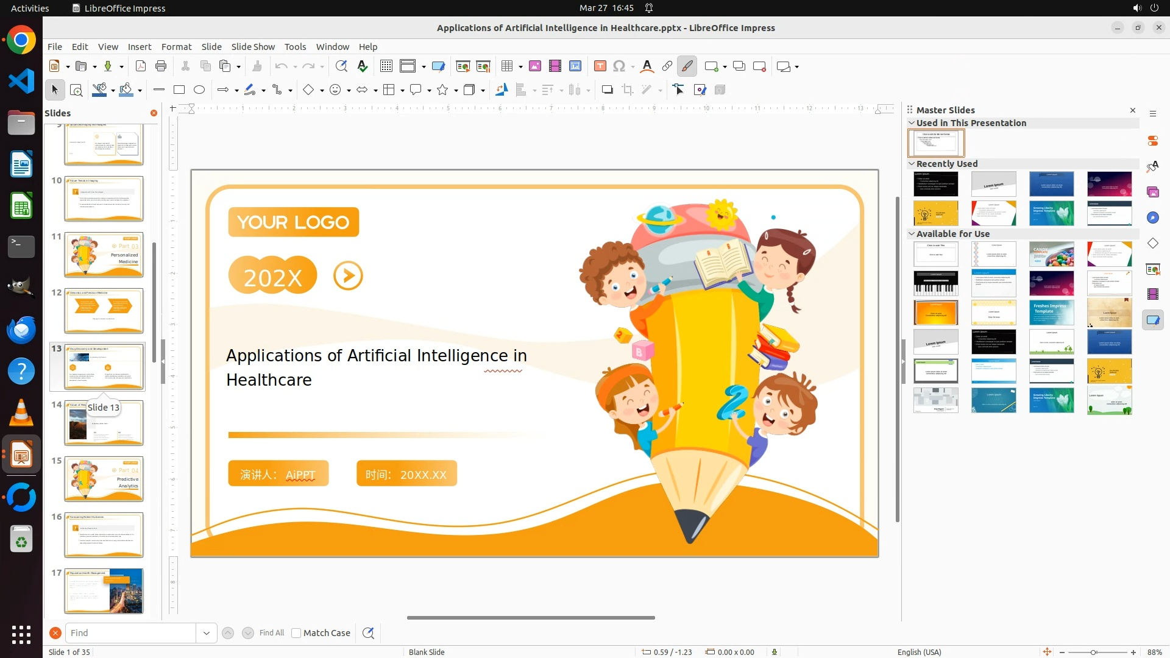The width and height of the screenshot is (1170, 658).
Task: Open the Find field history dropdown
Action: pos(207,633)
